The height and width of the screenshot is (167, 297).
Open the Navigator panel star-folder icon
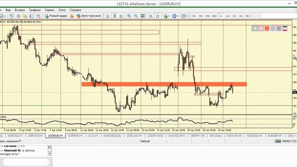(x=25, y=16)
